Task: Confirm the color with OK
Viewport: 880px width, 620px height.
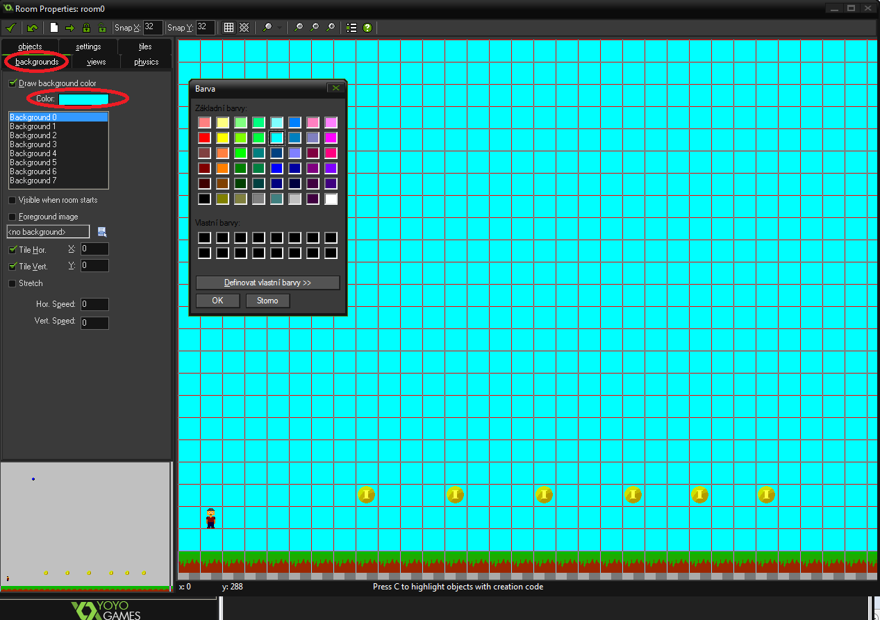Action: [217, 301]
